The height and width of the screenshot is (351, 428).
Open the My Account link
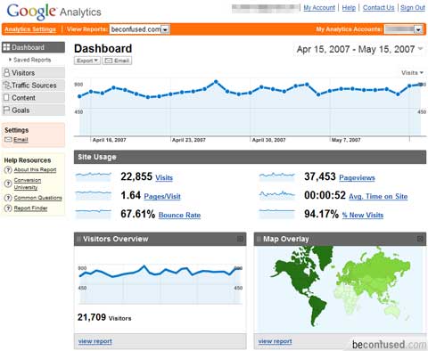click(x=319, y=8)
